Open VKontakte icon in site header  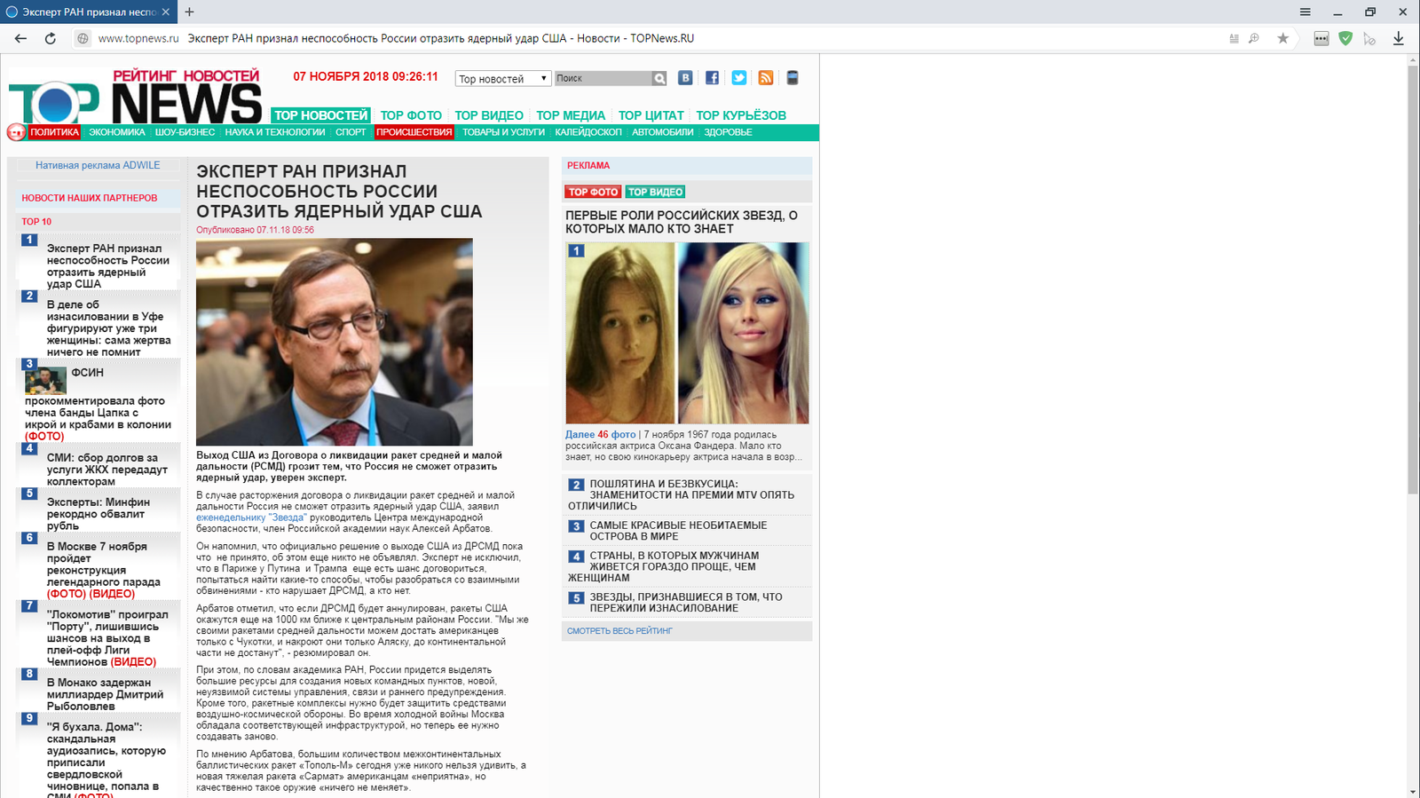[685, 78]
